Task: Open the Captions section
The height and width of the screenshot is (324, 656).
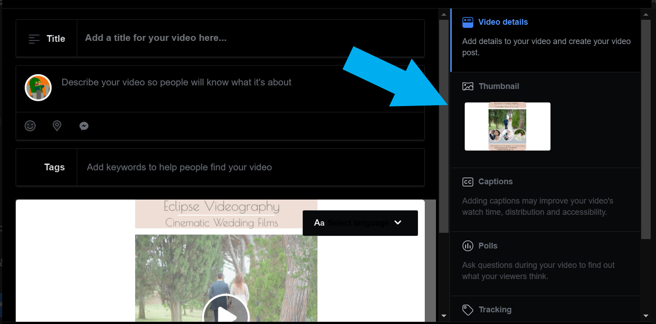Action: click(546, 200)
